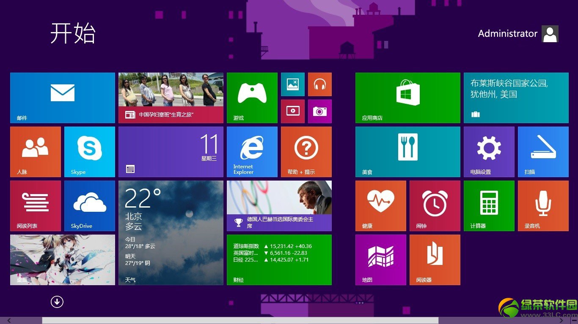Open the Calculator (计算器) tile
This screenshot has width=578, height=324.
tap(489, 205)
